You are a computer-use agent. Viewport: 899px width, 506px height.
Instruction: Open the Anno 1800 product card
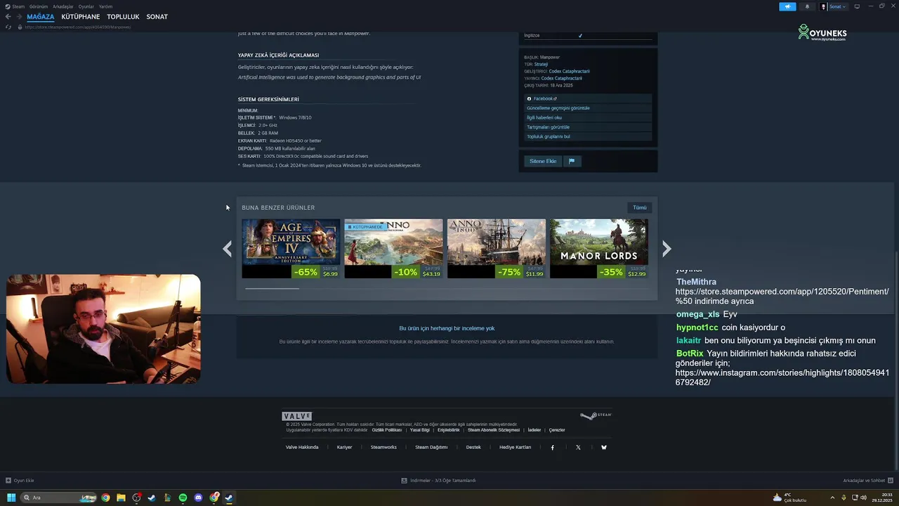(496, 249)
